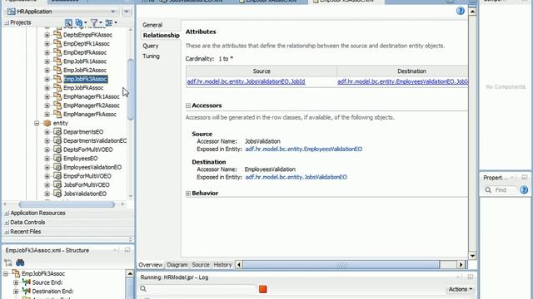Expand the Application Resources section

click(7, 213)
